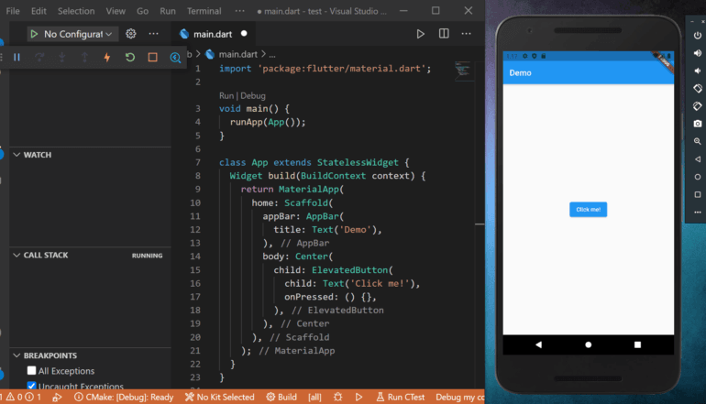The height and width of the screenshot is (404, 706).
Task: Click the Hot Reload lightning icon
Action: tap(107, 57)
